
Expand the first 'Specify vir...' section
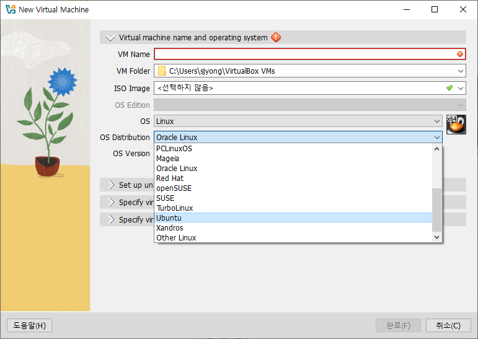(112, 202)
